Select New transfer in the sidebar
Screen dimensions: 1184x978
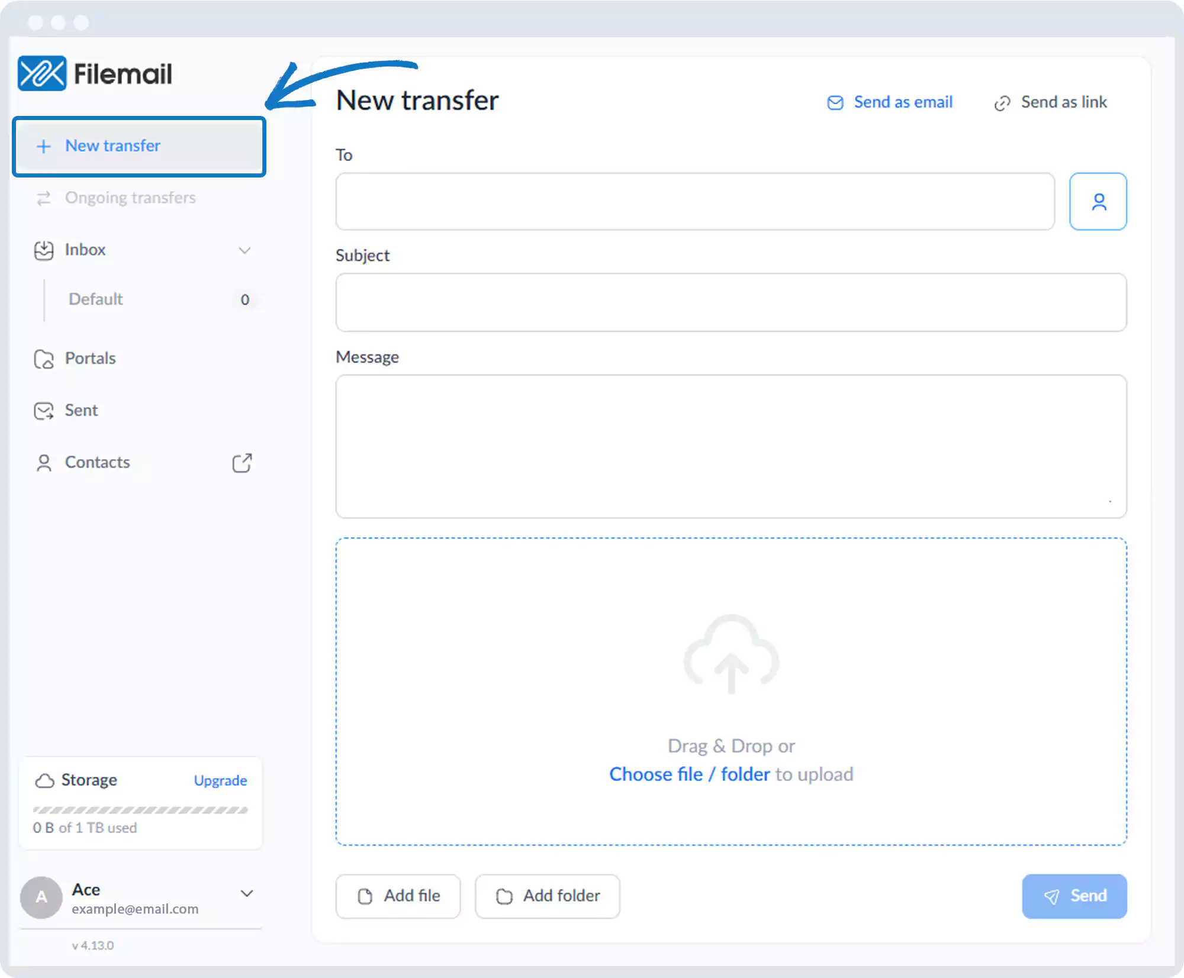[112, 146]
